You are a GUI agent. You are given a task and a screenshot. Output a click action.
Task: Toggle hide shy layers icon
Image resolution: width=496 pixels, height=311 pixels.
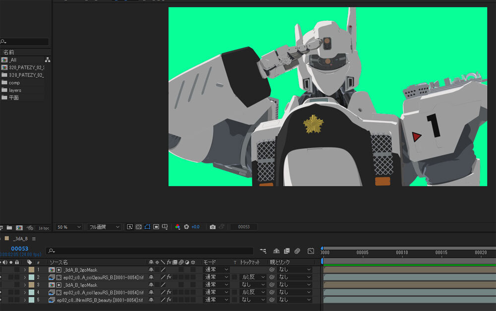[276, 251]
